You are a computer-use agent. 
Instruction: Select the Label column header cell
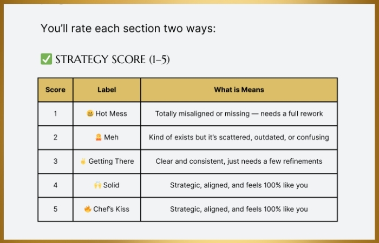click(107, 90)
